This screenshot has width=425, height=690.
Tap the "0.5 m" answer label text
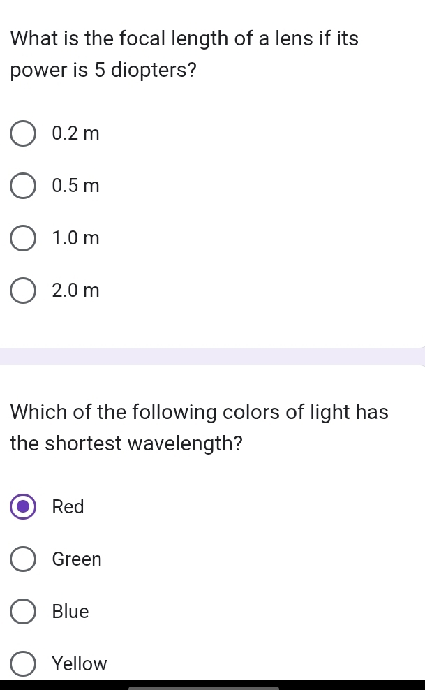tap(76, 186)
